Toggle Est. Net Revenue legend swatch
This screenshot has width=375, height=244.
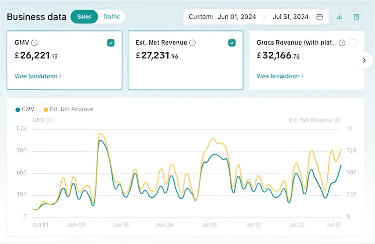(45, 110)
